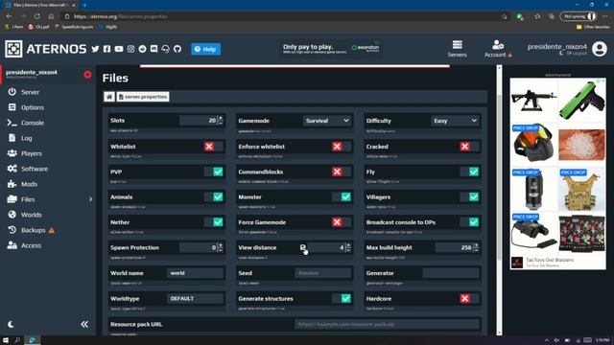This screenshot has width=614, height=345.
Task: Open a new browser tab
Action: pyautogui.click(x=84, y=5)
